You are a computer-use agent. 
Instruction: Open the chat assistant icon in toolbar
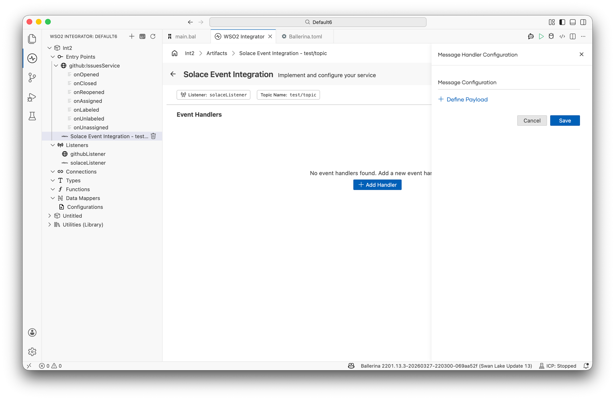(x=531, y=36)
